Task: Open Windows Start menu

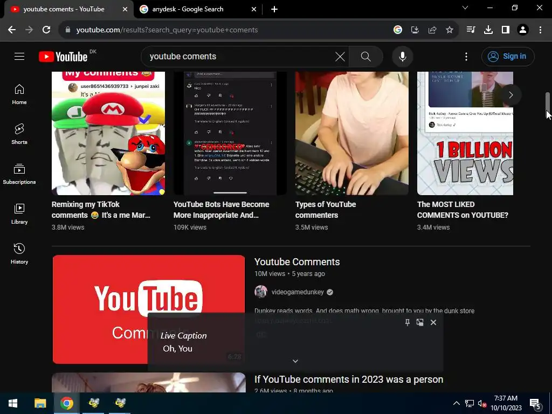Action: click(x=13, y=403)
